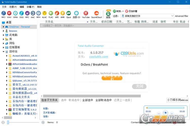Click the file list horizontal scrollbar
Screen dimensions: 190x126
92,96
